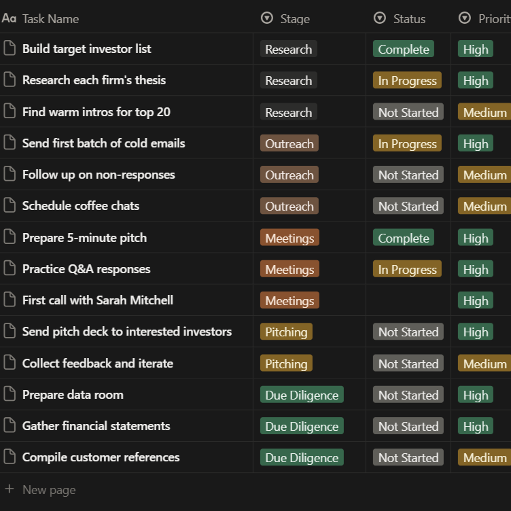Click the plus icon next to New page

tap(10, 489)
